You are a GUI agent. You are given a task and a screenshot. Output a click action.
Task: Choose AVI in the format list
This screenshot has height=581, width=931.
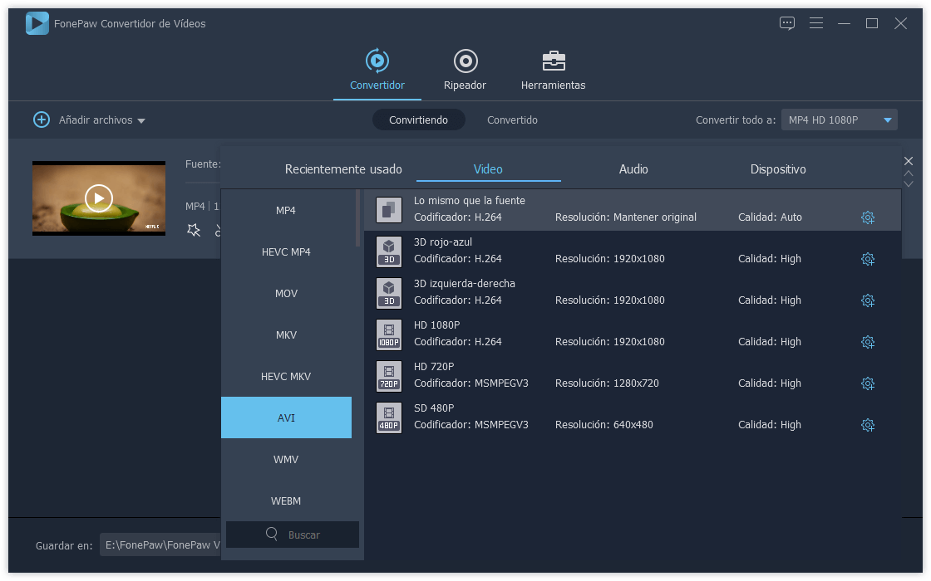[x=286, y=418]
